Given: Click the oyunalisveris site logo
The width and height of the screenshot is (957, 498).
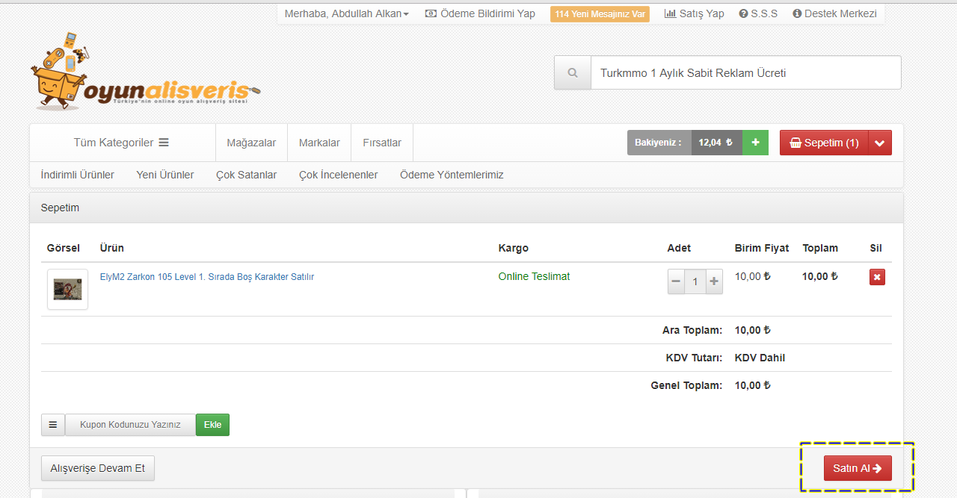Looking at the screenshot, I should pos(146,73).
